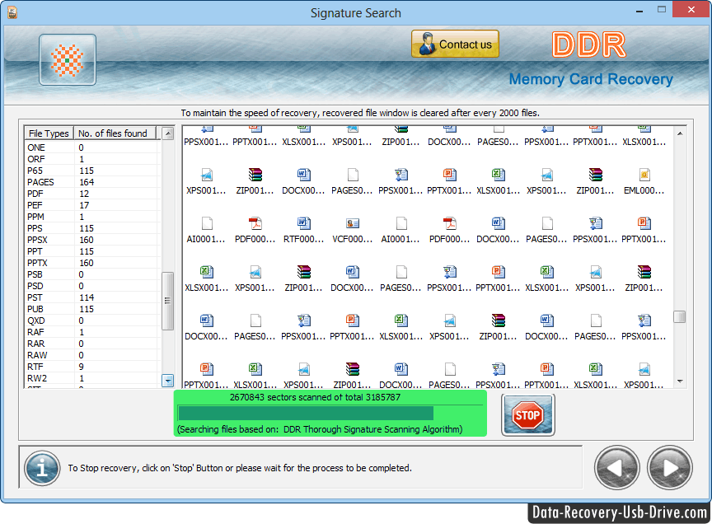Select the RW2 file type row
This screenshot has height=524, width=712.
pos(92,378)
